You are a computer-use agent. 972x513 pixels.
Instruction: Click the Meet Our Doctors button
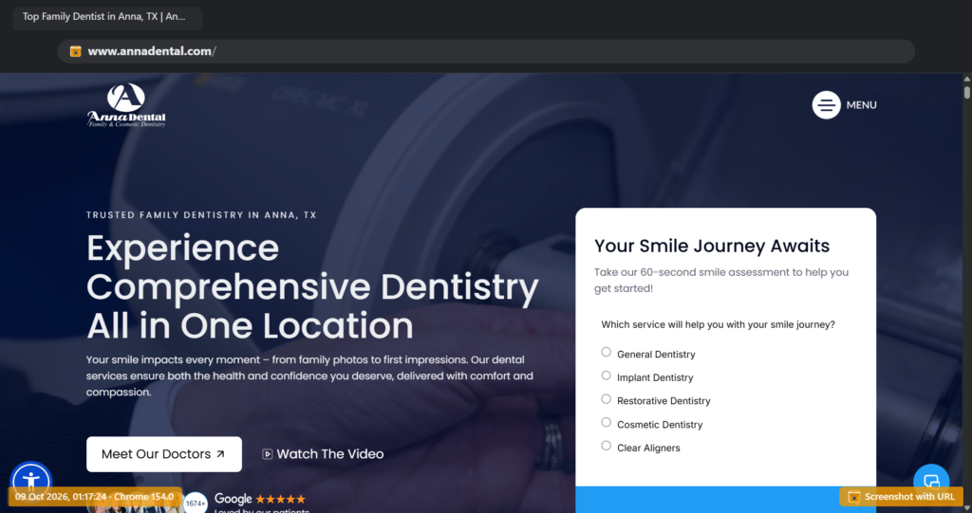tap(164, 454)
